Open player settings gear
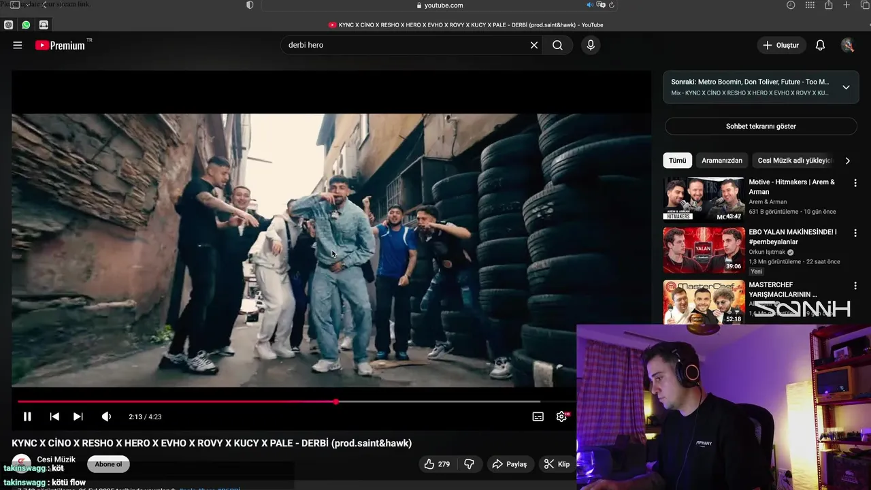Viewport: 871px width, 490px height. click(561, 416)
